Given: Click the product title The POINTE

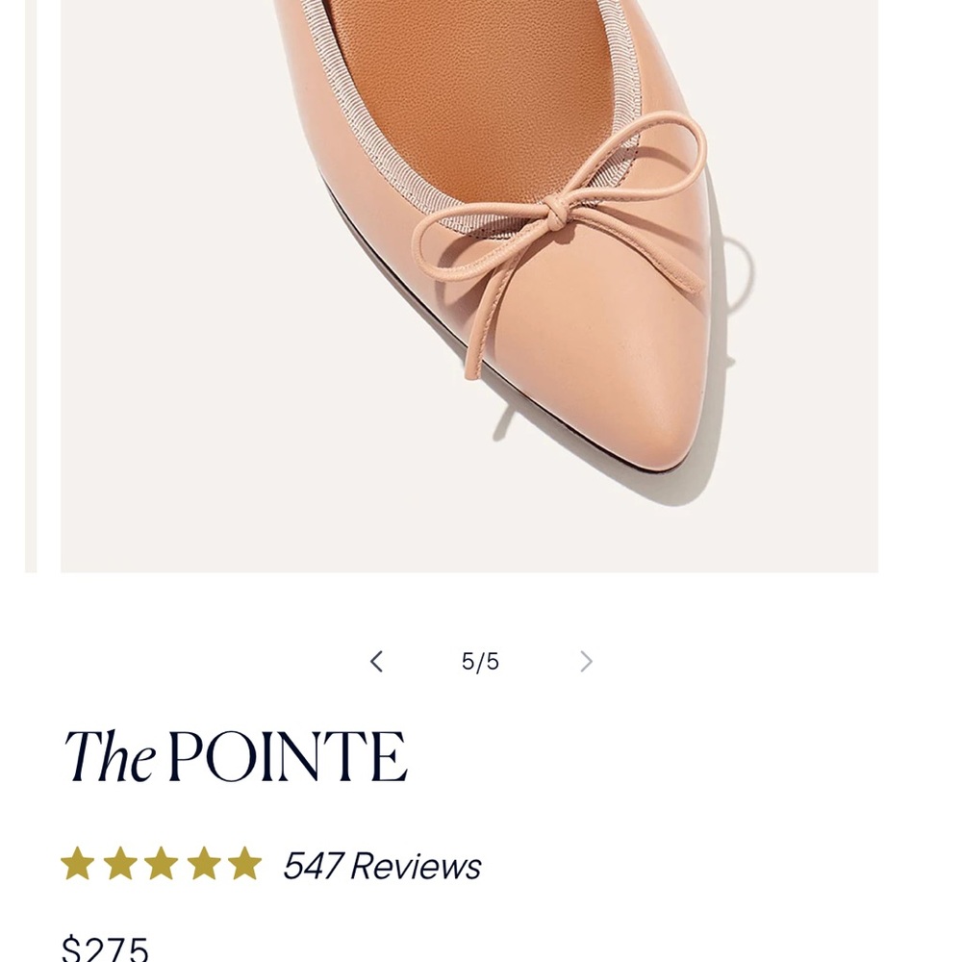Looking at the screenshot, I should pyautogui.click(x=236, y=757).
